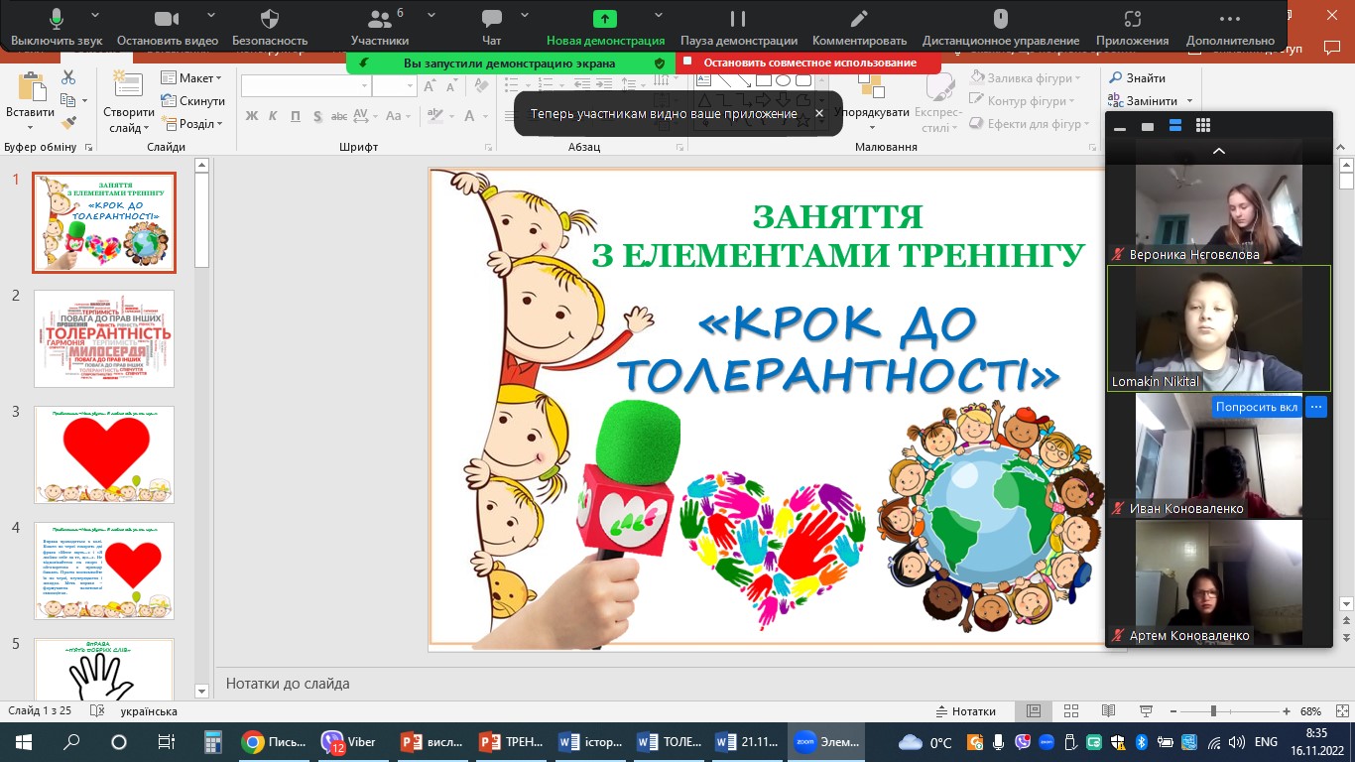Click zoom-in plus on slider
Screen dimensions: 1355x762
[x=1287, y=711]
